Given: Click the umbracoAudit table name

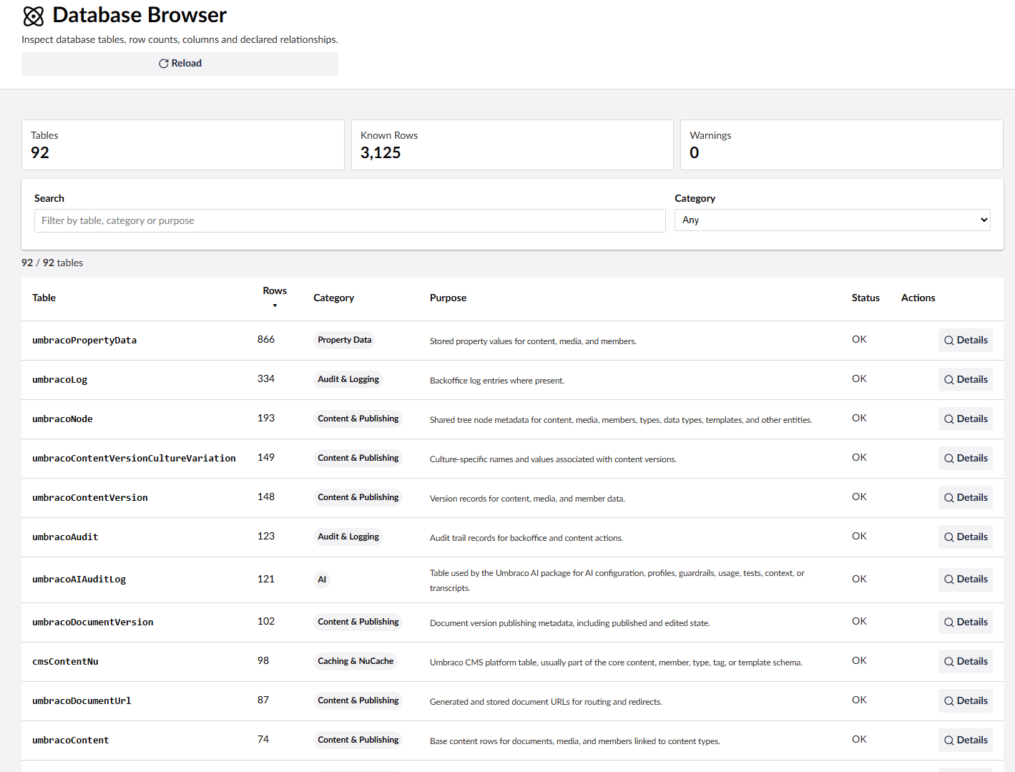Looking at the screenshot, I should pos(65,537).
